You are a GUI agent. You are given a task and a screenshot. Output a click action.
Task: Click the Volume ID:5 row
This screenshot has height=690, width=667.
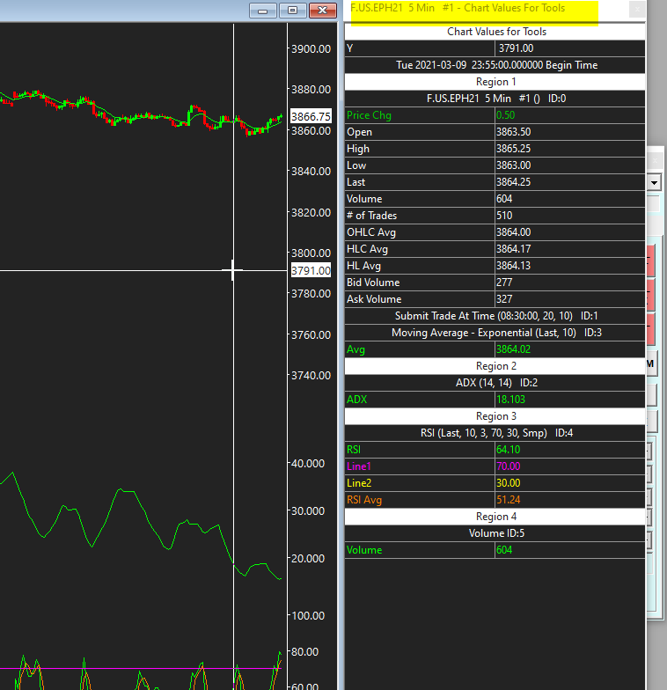tap(495, 533)
